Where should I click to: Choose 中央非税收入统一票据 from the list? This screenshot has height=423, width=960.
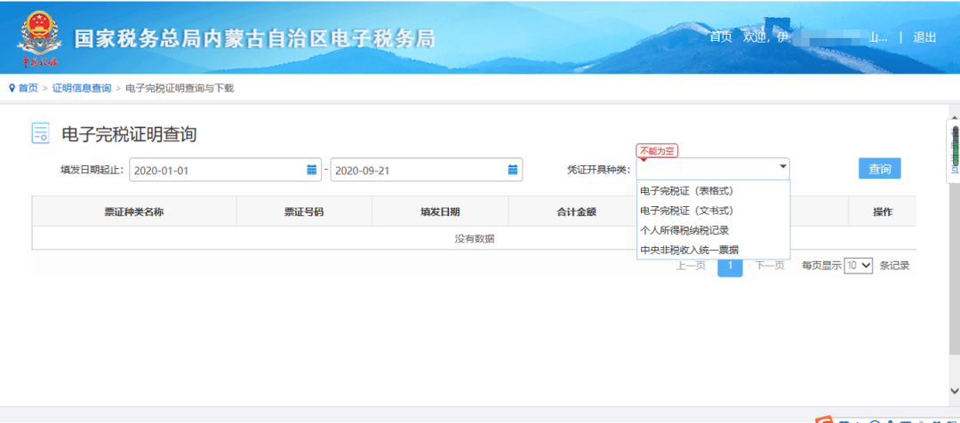(x=713, y=250)
